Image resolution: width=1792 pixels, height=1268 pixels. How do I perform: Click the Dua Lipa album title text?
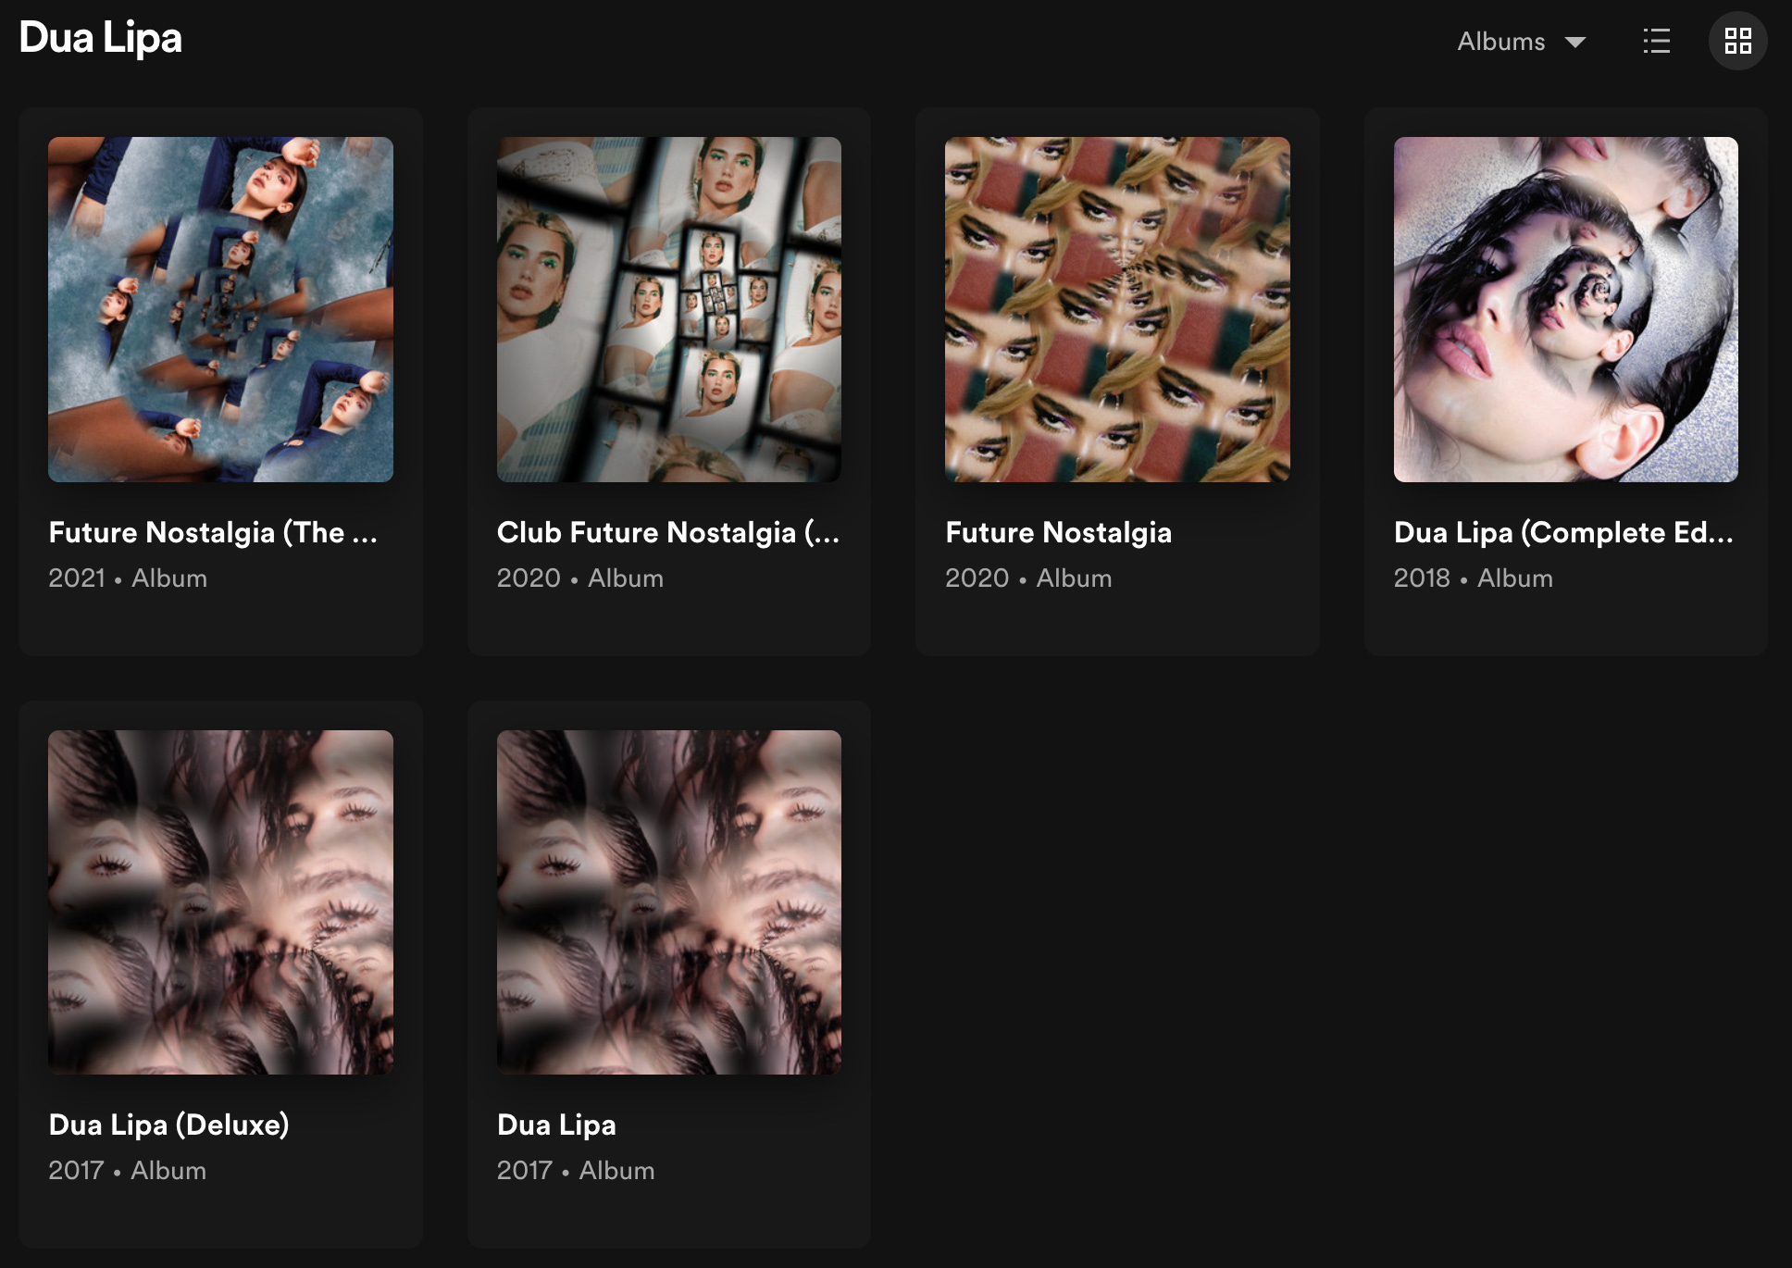pyautogui.click(x=555, y=1125)
